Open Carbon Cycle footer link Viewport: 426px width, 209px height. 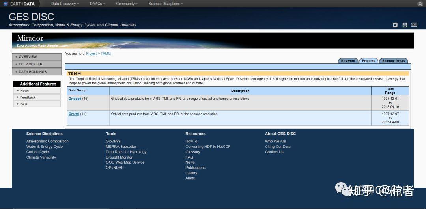tap(37, 152)
